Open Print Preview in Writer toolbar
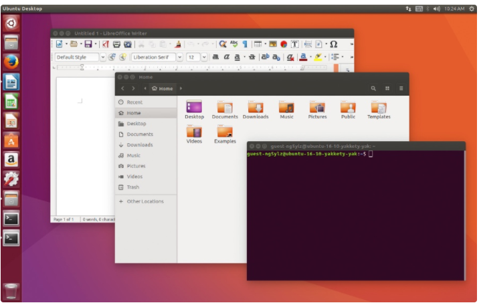This screenshot has width=479, height=305. coord(127,44)
